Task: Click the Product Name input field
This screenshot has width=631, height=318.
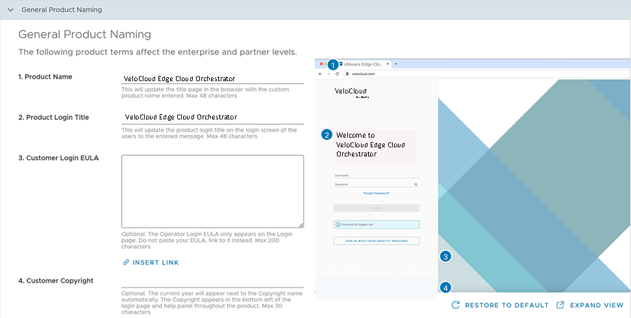Action: [212, 78]
